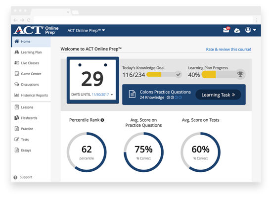Click the Discussions chat bubbles icon
The image size is (272, 198).
17,84
